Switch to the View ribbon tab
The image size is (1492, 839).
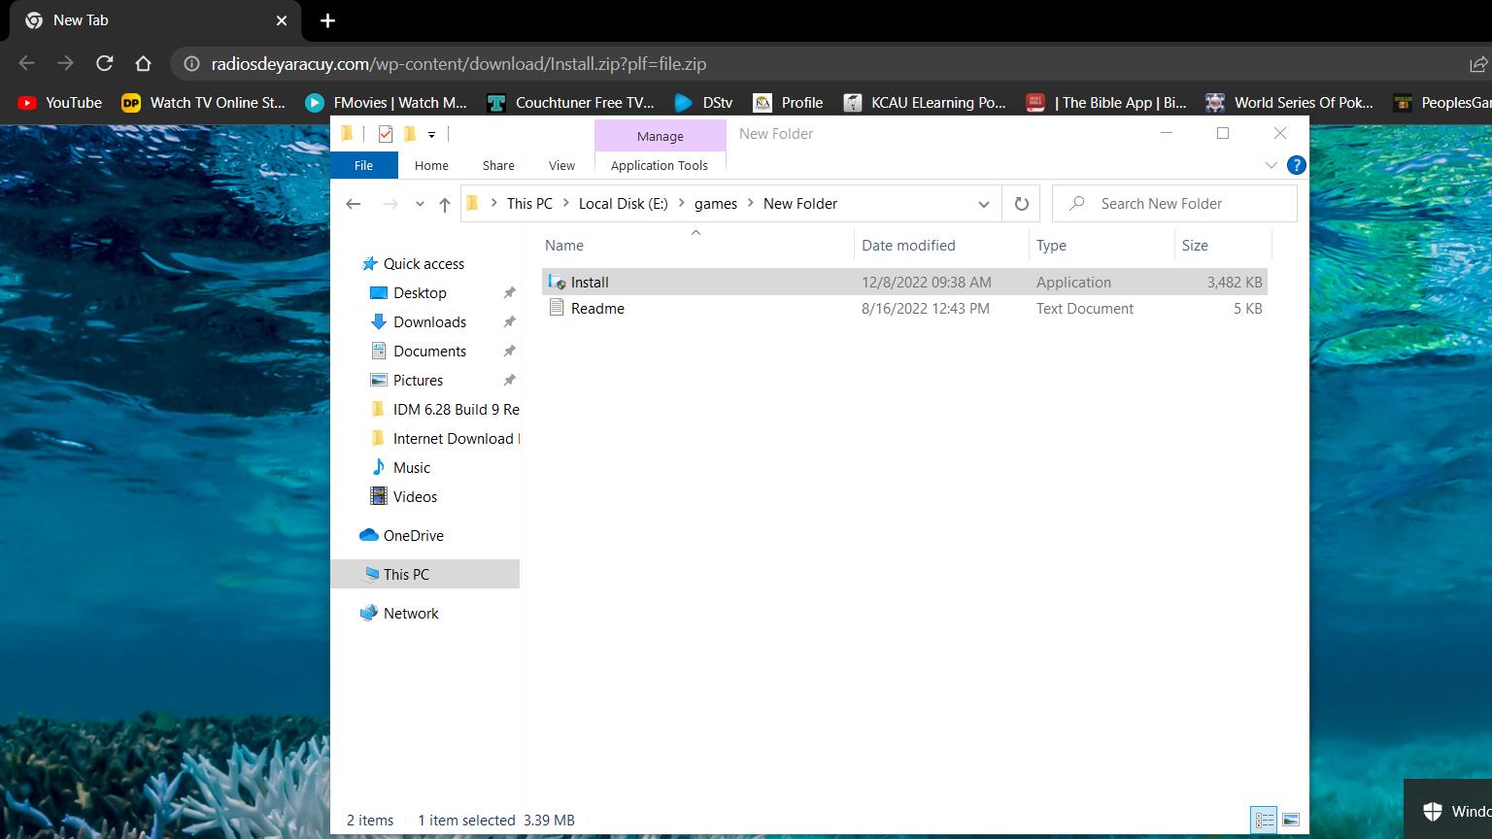[561, 165]
